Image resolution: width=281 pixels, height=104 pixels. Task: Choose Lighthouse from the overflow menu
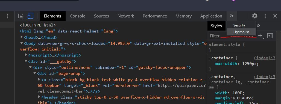click(x=241, y=32)
